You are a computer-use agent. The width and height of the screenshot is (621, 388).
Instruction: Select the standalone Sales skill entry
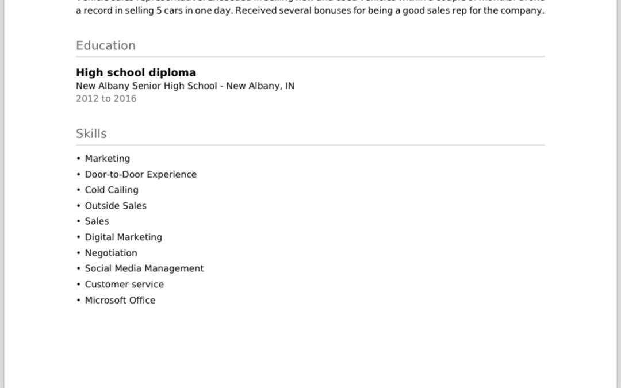tap(97, 221)
